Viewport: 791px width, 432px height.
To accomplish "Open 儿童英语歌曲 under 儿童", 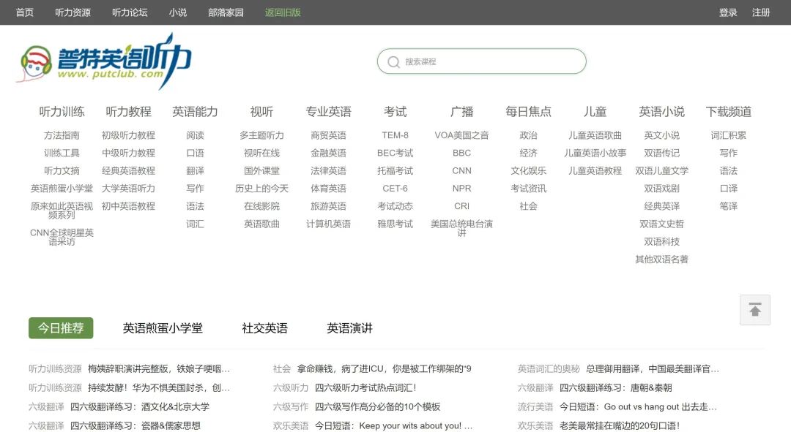I will click(595, 135).
